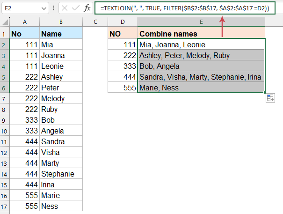Select column E header
The width and height of the screenshot is (283, 214).
201,22
